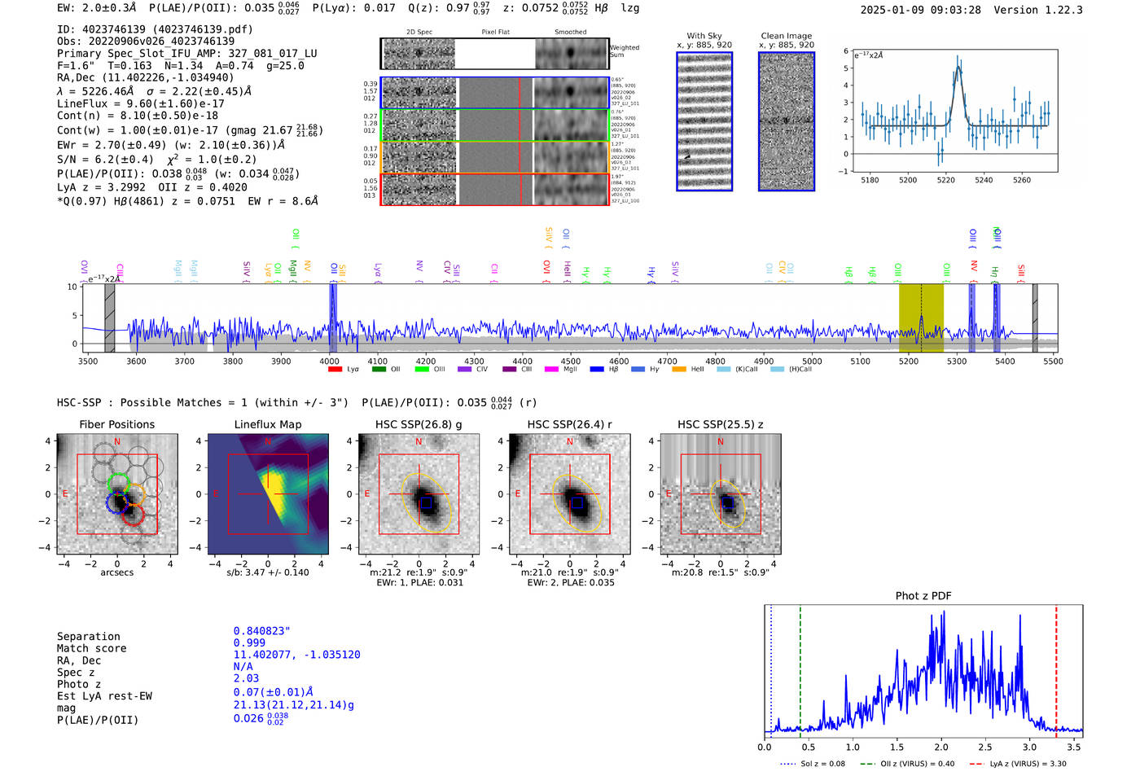This screenshot has height=776, width=1140.
Task: Click the OII z (VIRUS) = 0.40 legend entry
Action: pyautogui.click(x=907, y=764)
